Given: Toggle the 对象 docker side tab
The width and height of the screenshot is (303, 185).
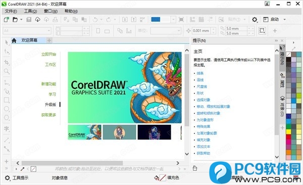Looking at the screenshot, I should (x=282, y=106).
